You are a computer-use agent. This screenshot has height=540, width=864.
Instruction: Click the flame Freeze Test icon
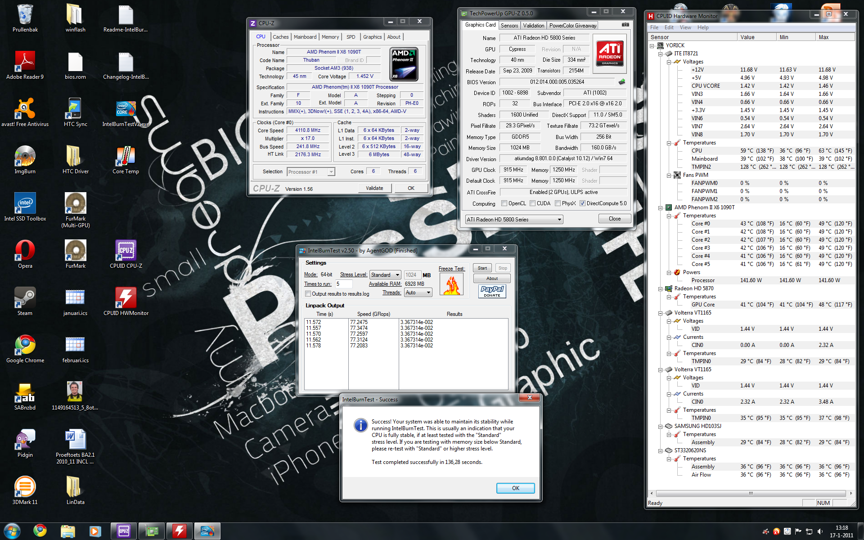[x=451, y=284]
